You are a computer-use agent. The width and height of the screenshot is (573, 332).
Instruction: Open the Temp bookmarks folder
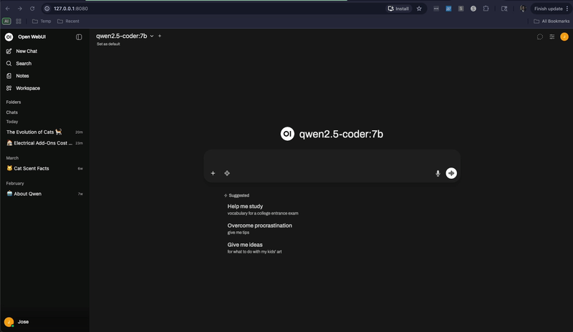click(42, 21)
